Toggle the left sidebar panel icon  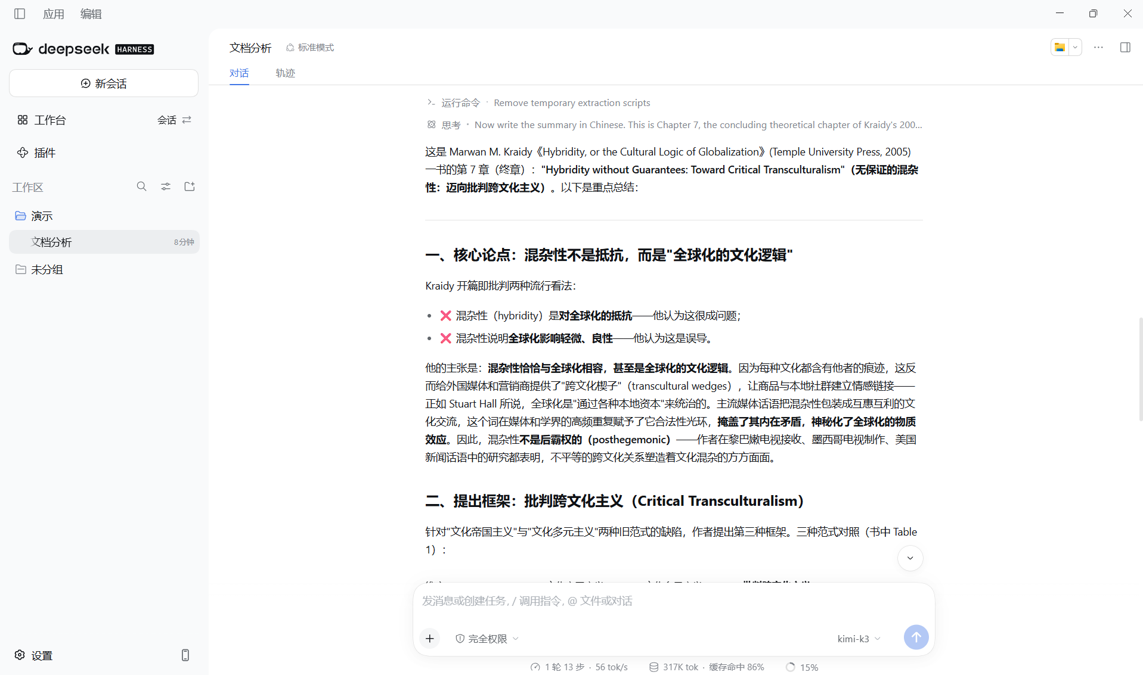(x=20, y=14)
